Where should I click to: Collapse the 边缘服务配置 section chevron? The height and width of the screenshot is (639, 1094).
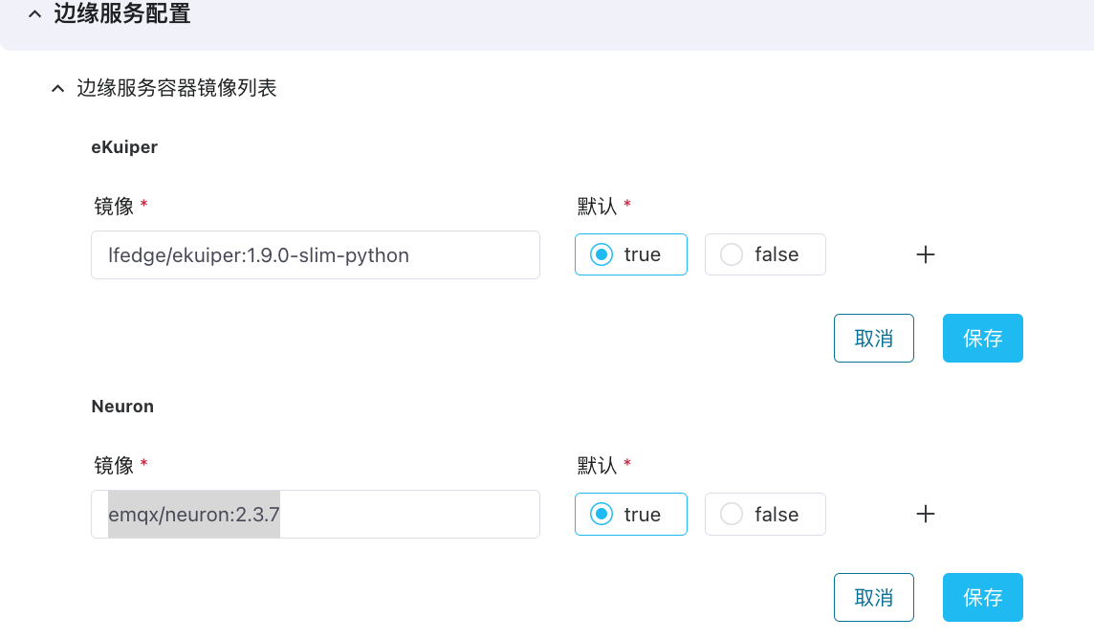34,15
